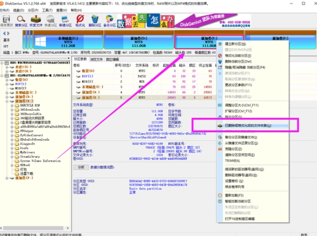Switch to the 扇区编辑 tab
This screenshot has height=236, width=317.
pos(112,60)
